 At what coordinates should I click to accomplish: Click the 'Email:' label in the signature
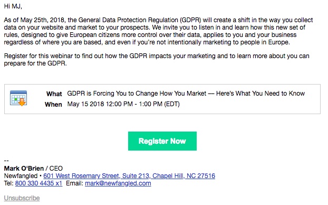point(74,183)
